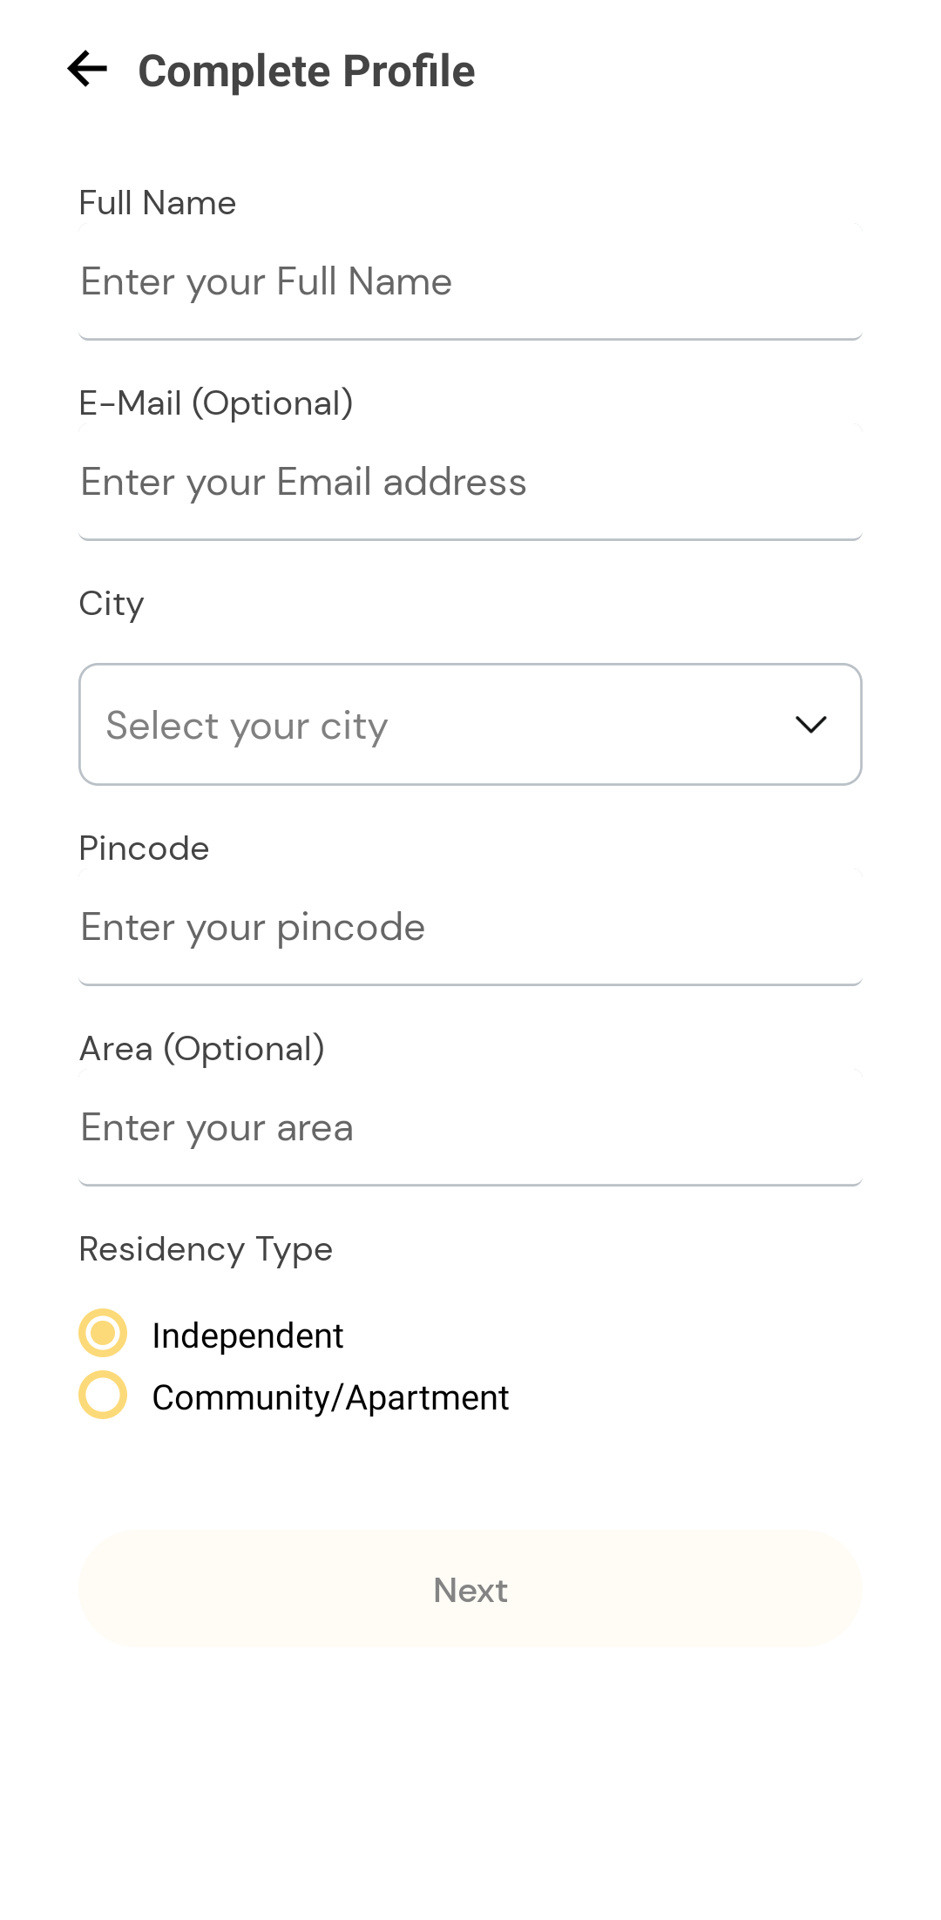Tap the "Community/Apartment" option label text

tap(330, 1397)
